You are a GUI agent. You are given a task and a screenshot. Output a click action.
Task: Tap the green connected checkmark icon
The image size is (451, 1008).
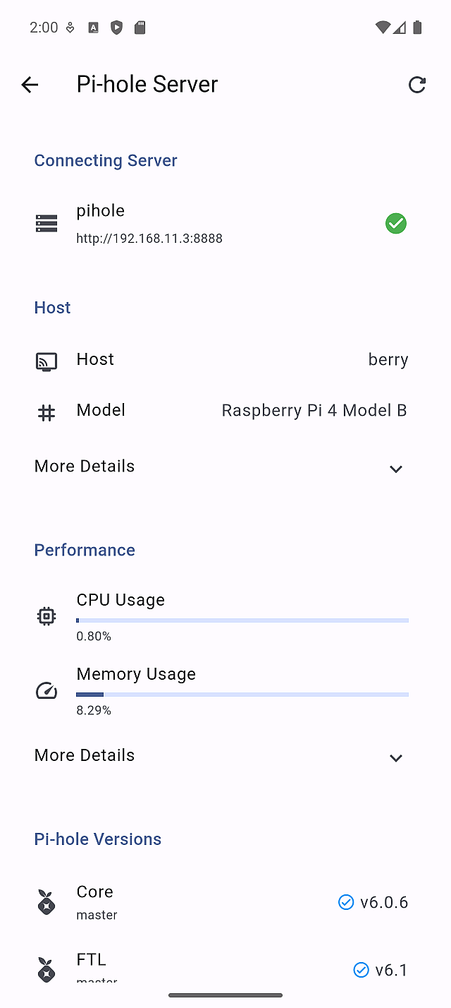point(396,224)
